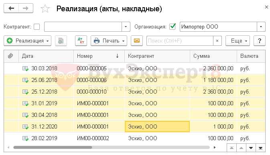The image size is (270, 155).
Task: Select the row dated 28.02.2019
Action: pyautogui.click(x=134, y=138)
